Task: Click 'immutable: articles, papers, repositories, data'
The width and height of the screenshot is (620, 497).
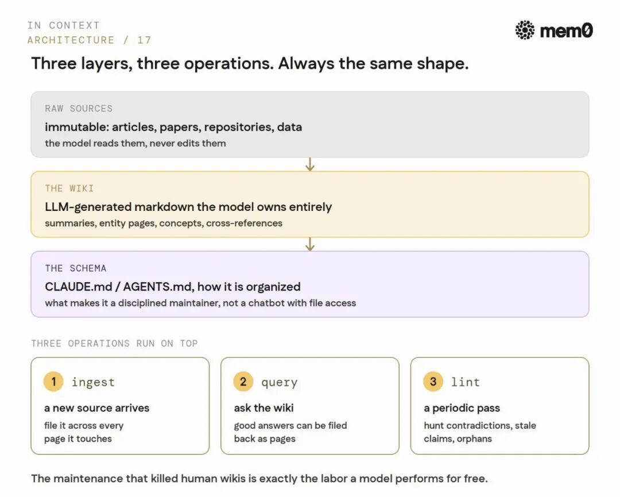Action: coord(173,127)
